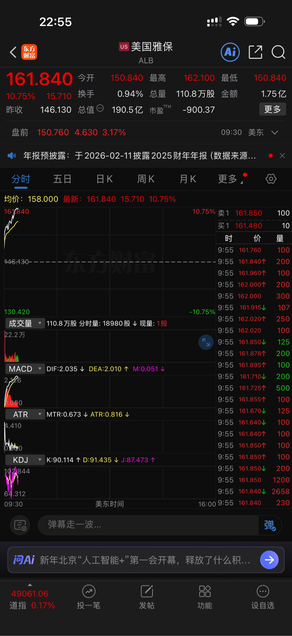Select the 分时 tab
292x636 pixels.
point(21,179)
